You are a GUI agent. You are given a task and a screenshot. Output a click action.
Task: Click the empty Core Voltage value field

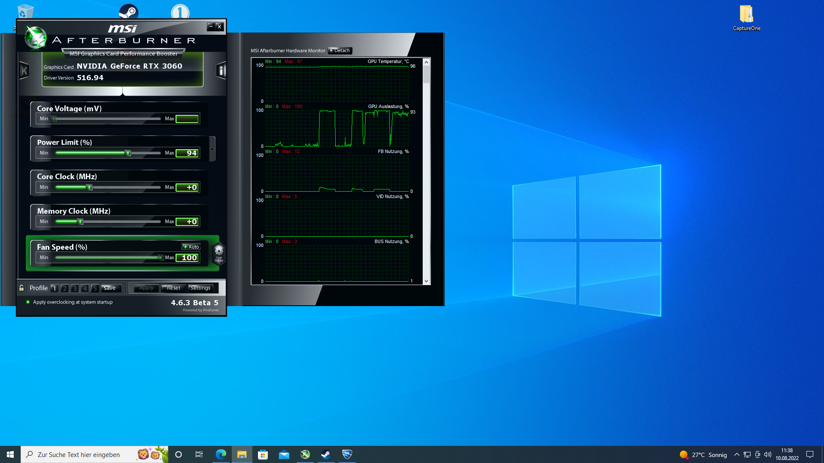click(x=188, y=119)
